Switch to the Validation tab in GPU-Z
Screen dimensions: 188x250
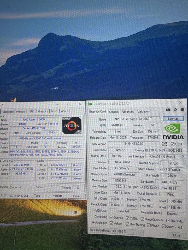click(143, 111)
